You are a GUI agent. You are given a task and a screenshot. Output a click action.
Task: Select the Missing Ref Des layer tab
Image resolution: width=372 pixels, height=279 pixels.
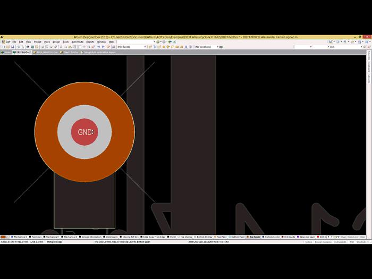point(129,237)
